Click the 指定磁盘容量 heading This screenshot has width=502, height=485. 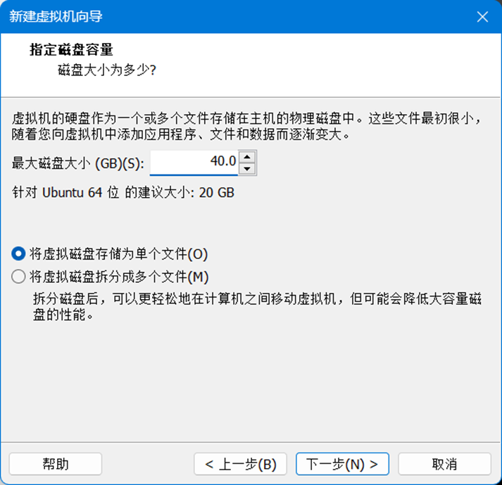tap(71, 49)
